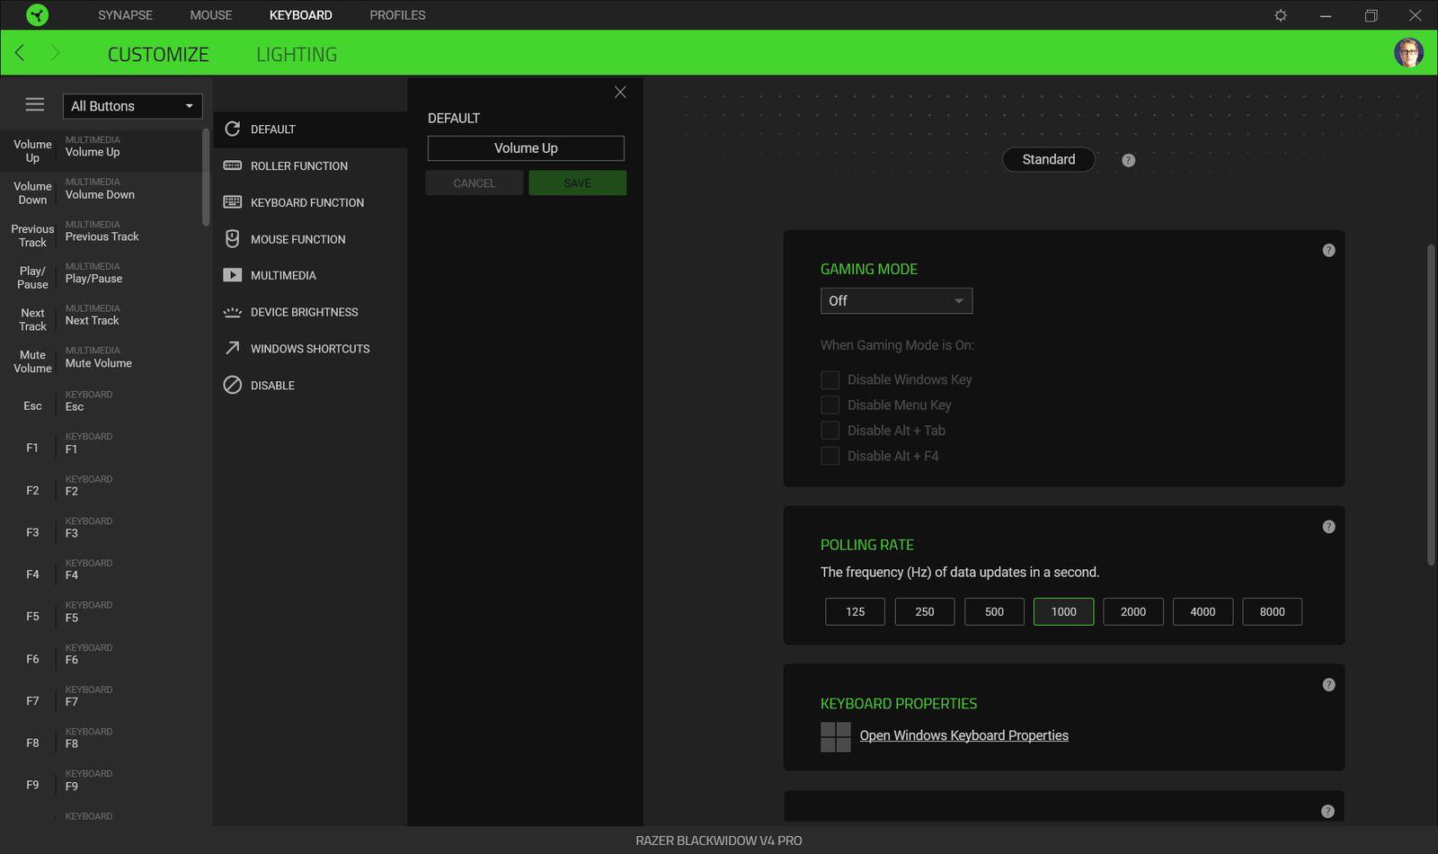Viewport: 1438px width, 854px height.
Task: Click the Windows logo icon
Action: point(836,737)
